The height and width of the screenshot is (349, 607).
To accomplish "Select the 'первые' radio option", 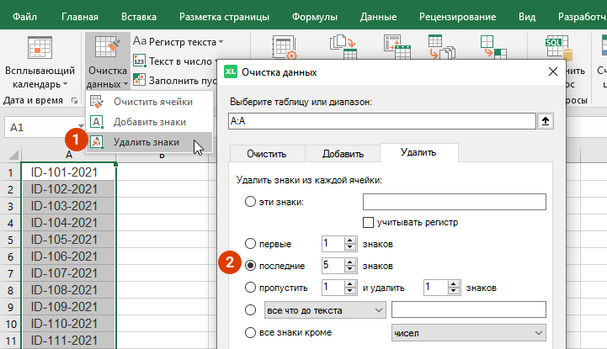I will pyautogui.click(x=250, y=244).
